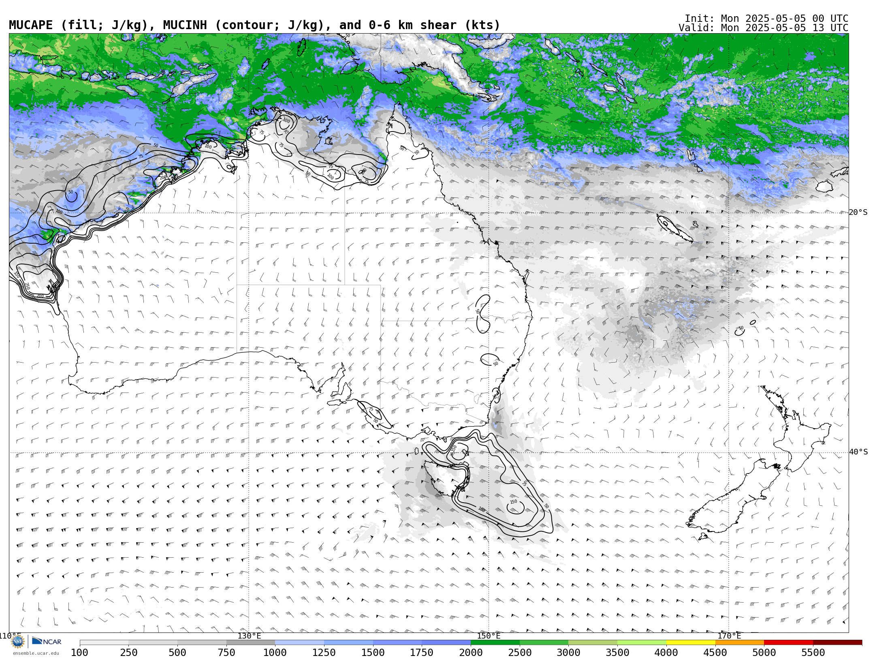Viewport: 875px width, 658px height.
Task: Click the colorbar label 5500
Action: pyautogui.click(x=813, y=653)
